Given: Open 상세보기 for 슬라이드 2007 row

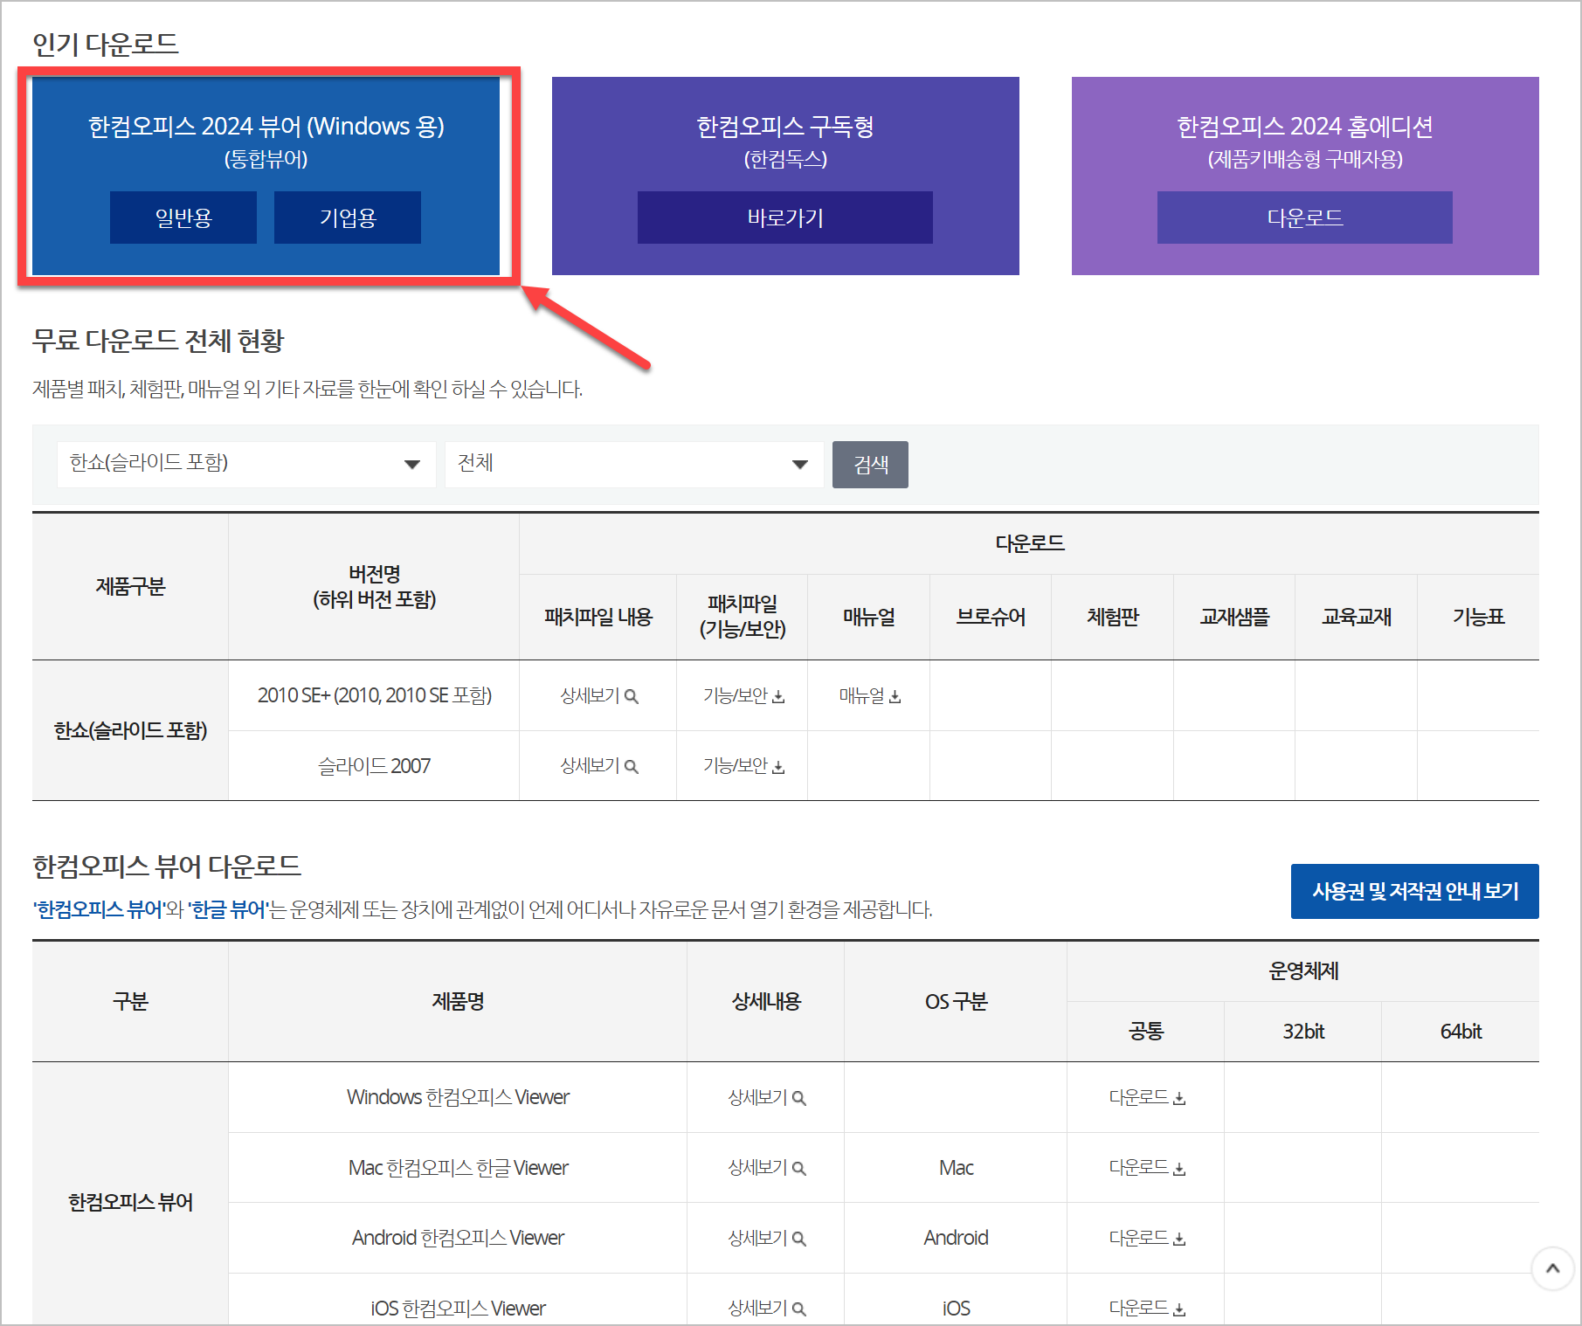Looking at the screenshot, I should click(599, 766).
